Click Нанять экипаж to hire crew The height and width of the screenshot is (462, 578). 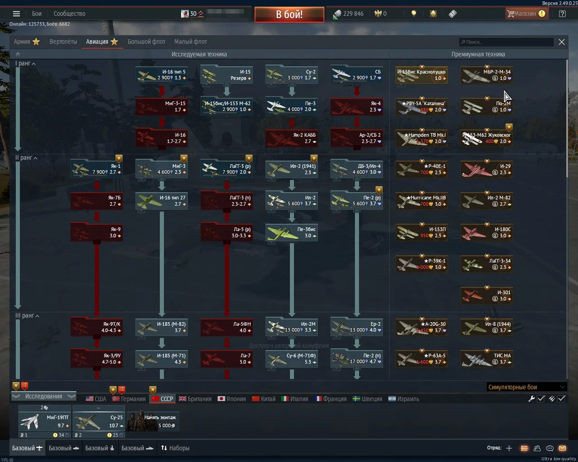[x=153, y=421]
